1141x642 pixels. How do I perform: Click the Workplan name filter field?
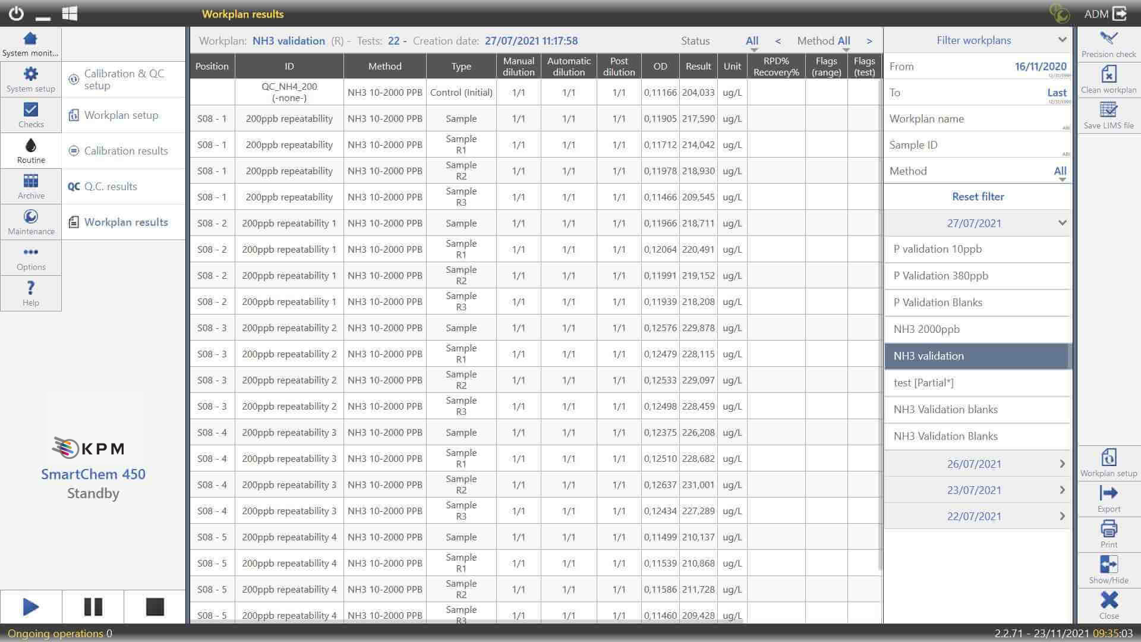click(977, 119)
